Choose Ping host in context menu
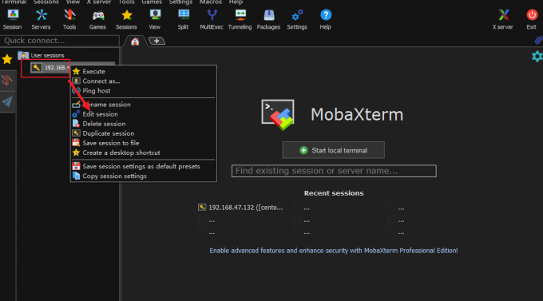 tap(144, 91)
